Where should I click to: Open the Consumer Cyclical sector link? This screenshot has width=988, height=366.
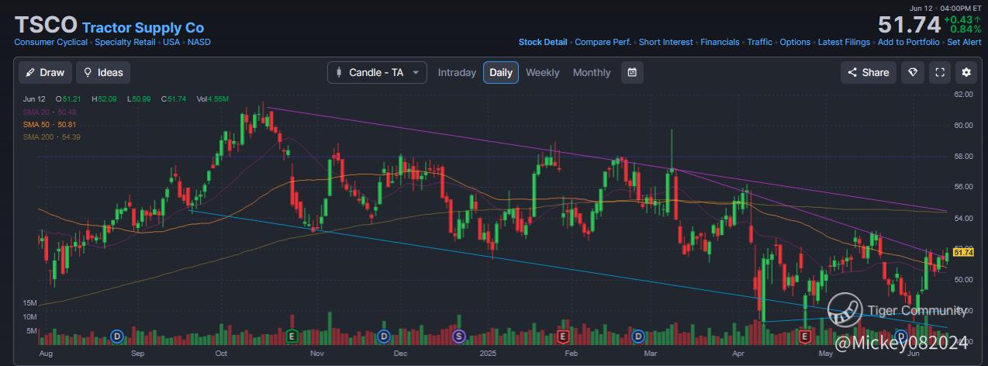pos(50,42)
